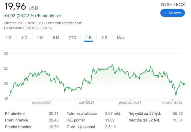
Task: Select the 5 D time range
Action: click(24, 38)
